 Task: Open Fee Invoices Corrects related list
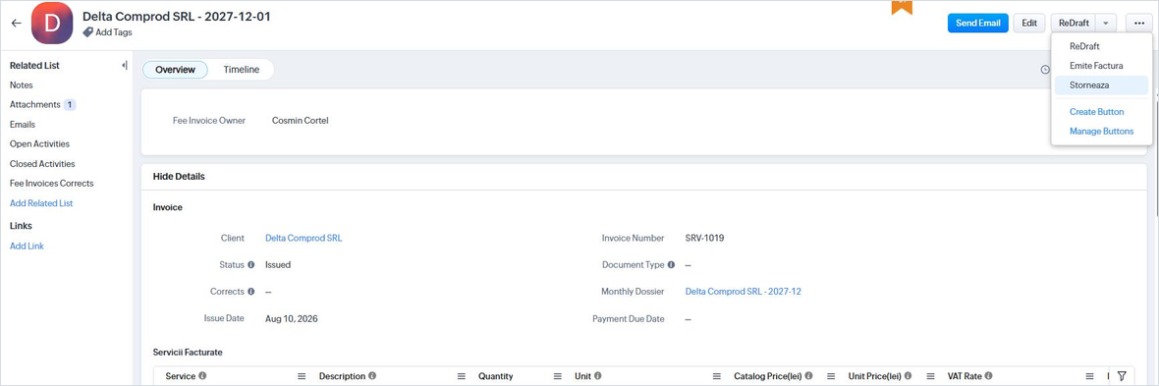[52, 184]
